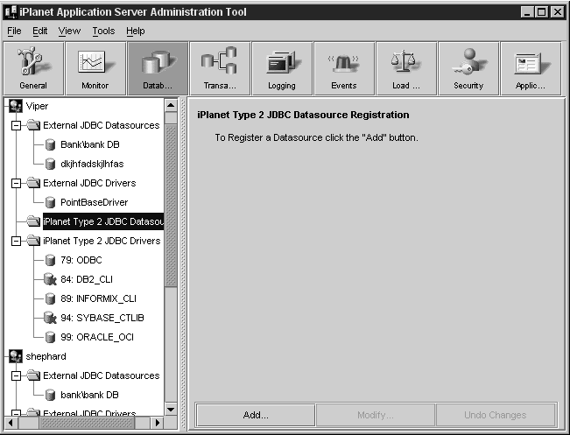Open the Application toolbar section
Image resolution: width=570 pixels, height=435 pixels.
pos(531,68)
